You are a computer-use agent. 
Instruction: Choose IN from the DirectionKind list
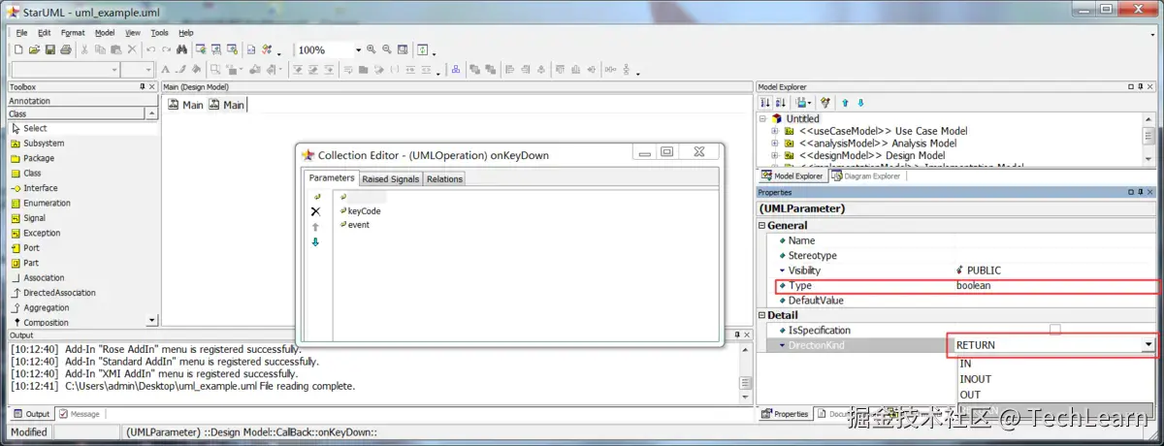[1053, 364]
